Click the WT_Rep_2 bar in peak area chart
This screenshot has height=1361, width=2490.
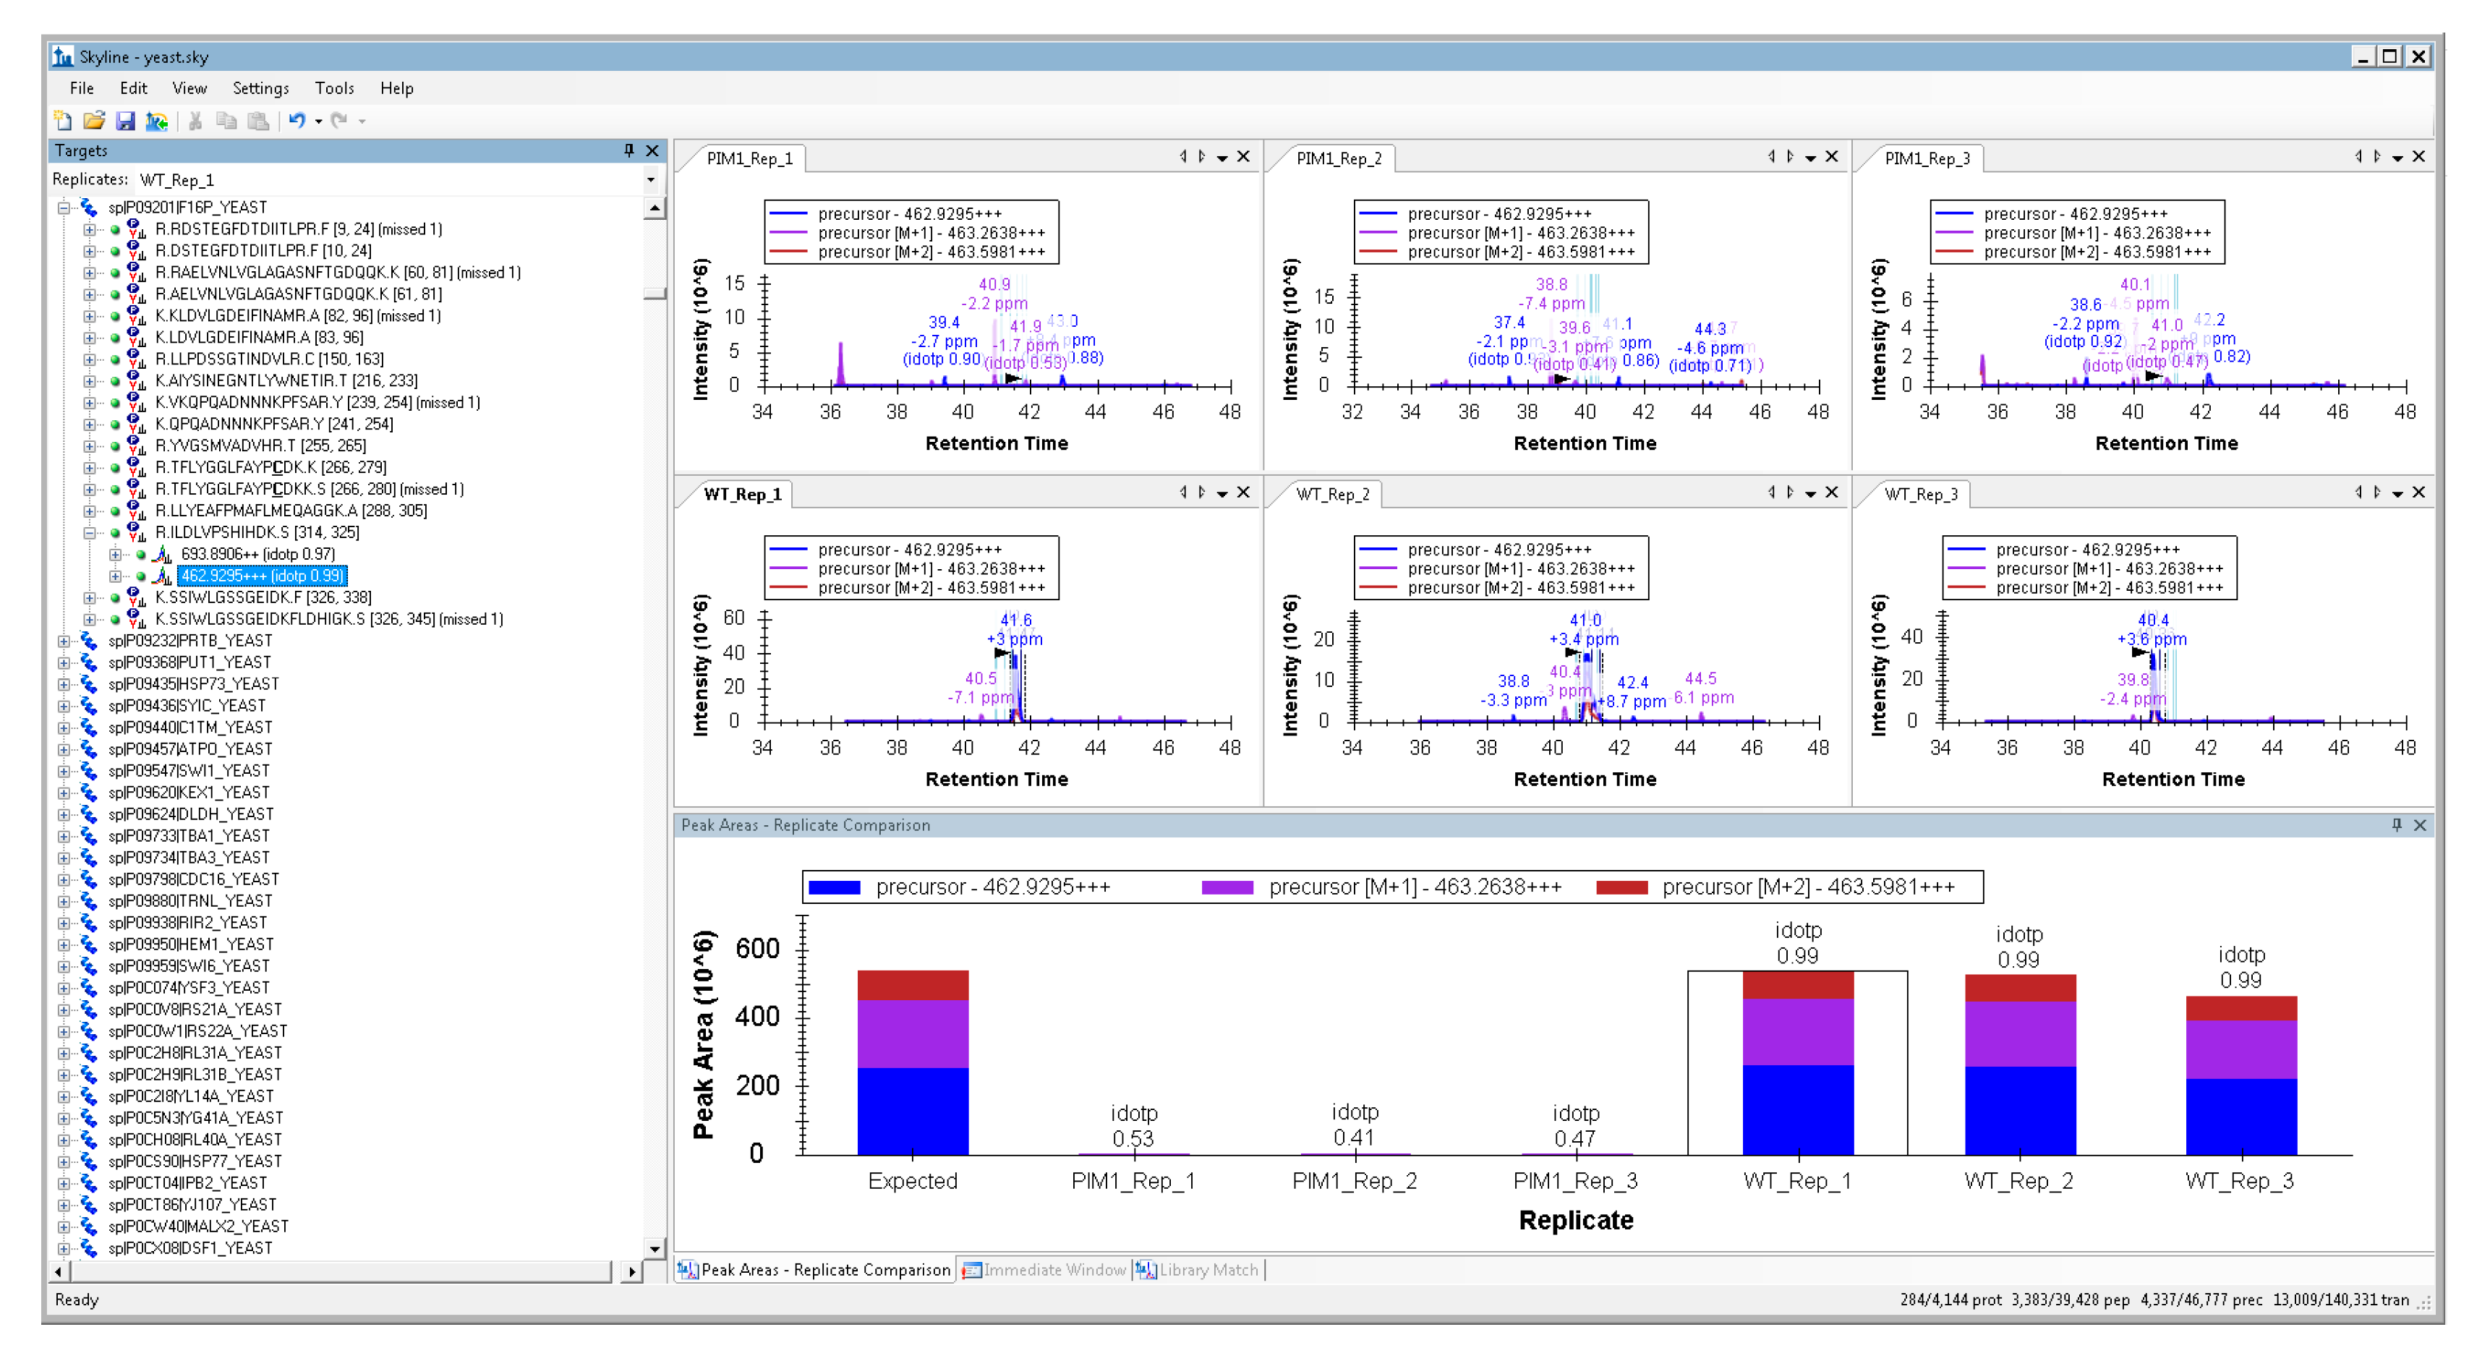coord(2019,1063)
